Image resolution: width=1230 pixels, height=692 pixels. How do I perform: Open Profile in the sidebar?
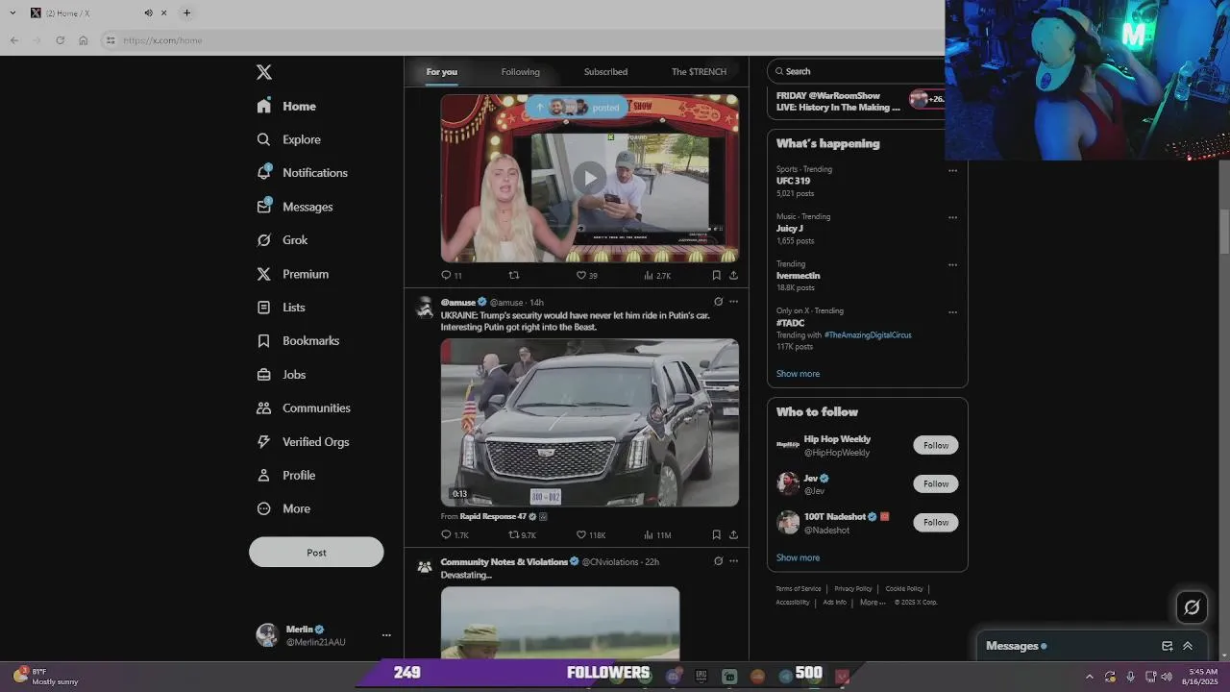click(285, 475)
